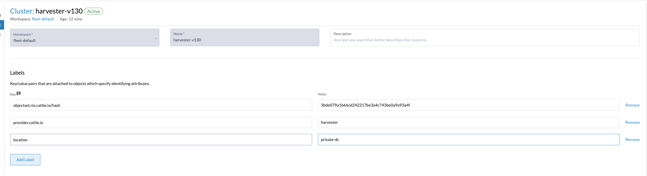
Task: Select the highlighted blue item in left sidebar
Action: pyautogui.click(x=2, y=25)
